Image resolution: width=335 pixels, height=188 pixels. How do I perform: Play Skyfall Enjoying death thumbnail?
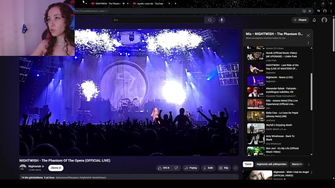[256, 128]
